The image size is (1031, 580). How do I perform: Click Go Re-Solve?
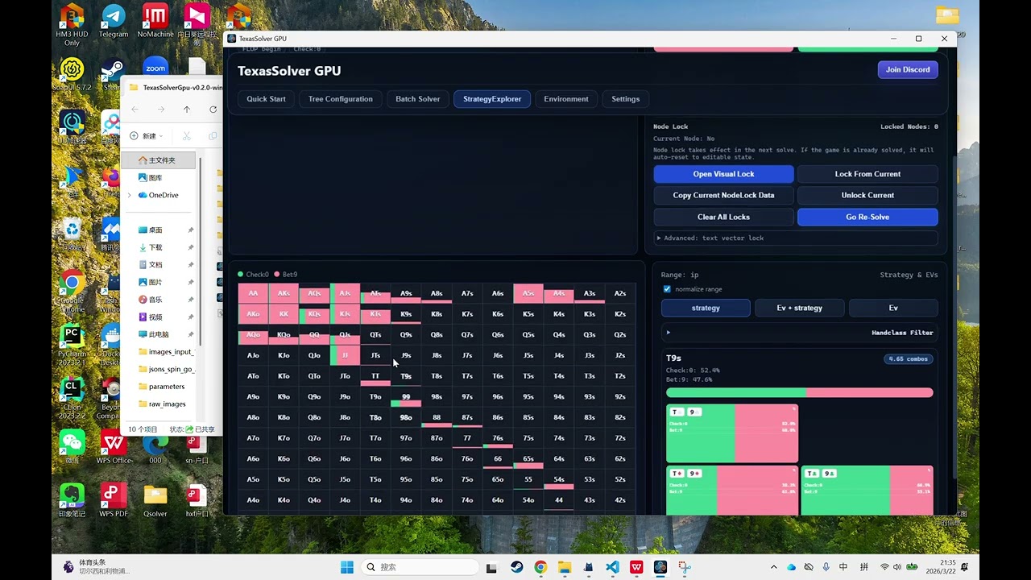[867, 217]
